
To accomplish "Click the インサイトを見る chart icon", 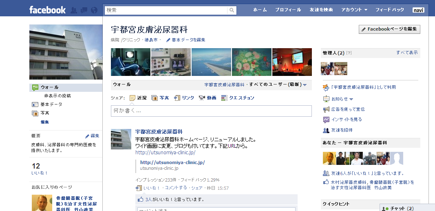I will coord(326,120).
